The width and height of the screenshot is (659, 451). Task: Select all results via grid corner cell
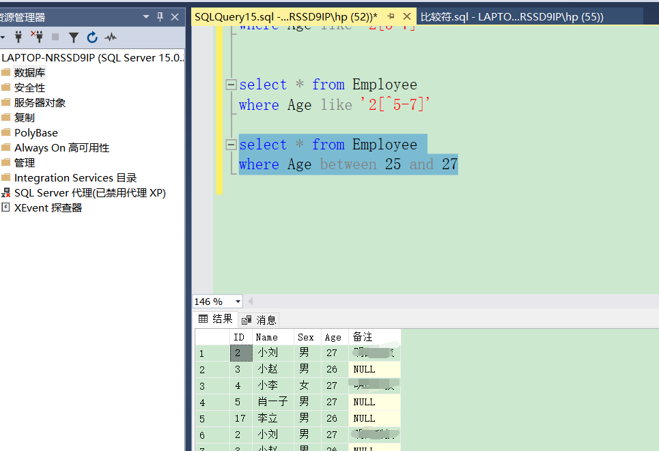(x=212, y=337)
